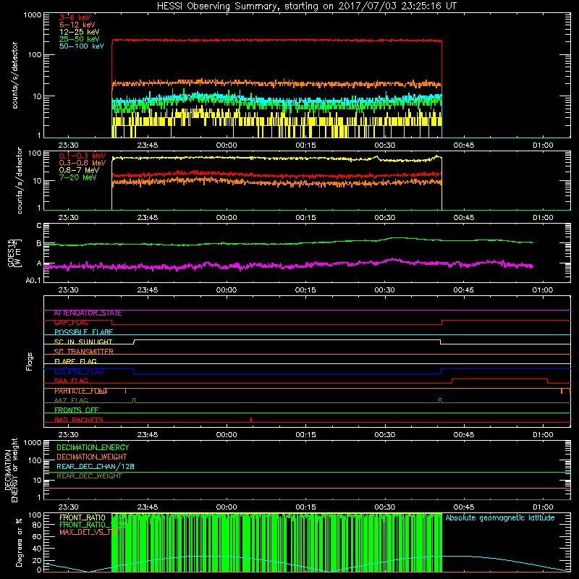Select the FLARE_FLAG label
The height and width of the screenshot is (579, 579).
75,361
